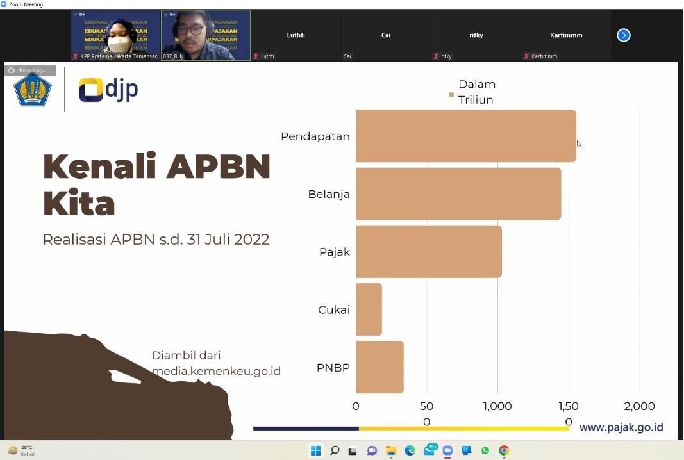The image size is (684, 460).
Task: Open WhatsApp from the taskbar
Action: (485, 450)
